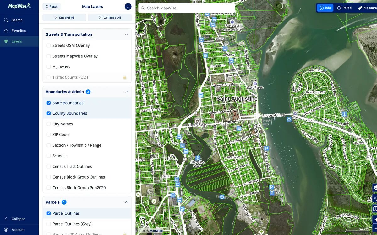377x235 pixels.
Task: Zoom in with the plus button
Action: 375,220
